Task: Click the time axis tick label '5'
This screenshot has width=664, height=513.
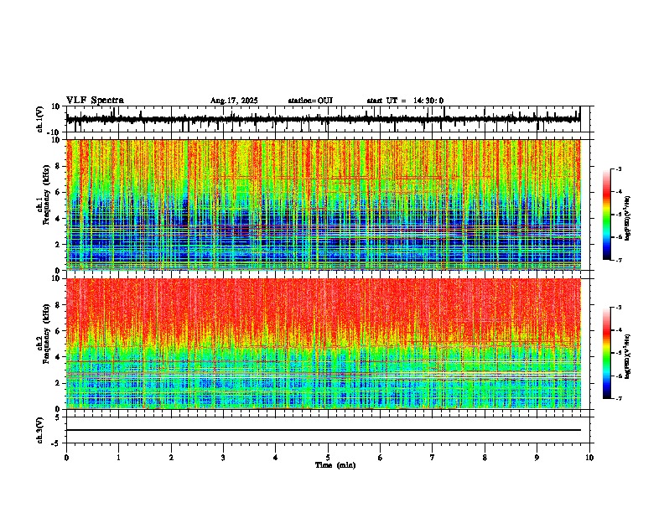Action: click(x=328, y=458)
